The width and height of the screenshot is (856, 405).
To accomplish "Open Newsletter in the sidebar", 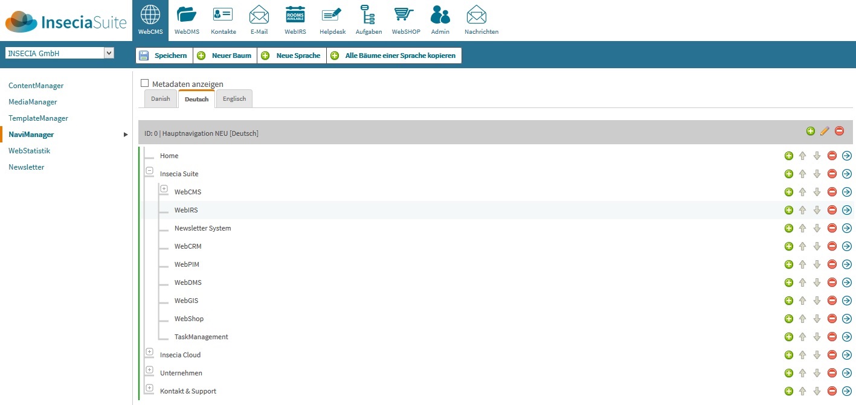I will click(x=27, y=167).
